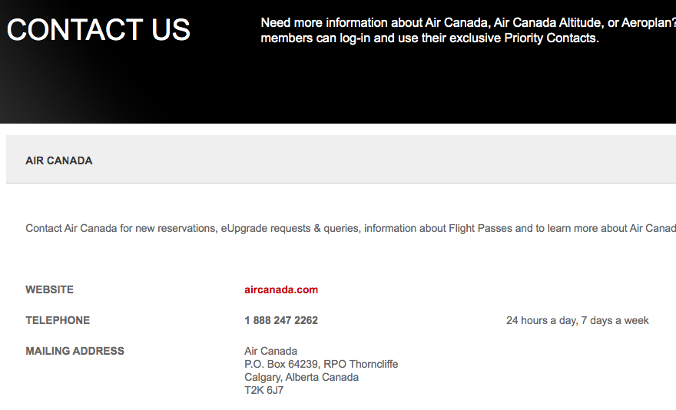Click the 'Need more information about Air Canada' line
The image size is (676, 410).
[468, 22]
